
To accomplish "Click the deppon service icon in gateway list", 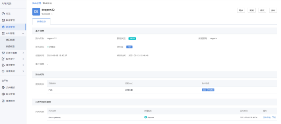I will [145, 117].
